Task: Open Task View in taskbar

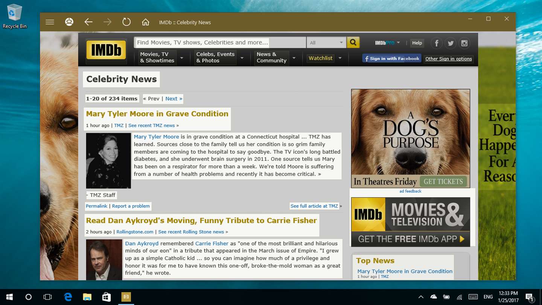Action: (47, 297)
